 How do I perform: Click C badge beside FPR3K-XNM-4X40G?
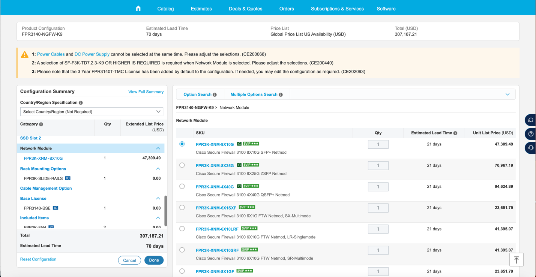[x=239, y=186]
